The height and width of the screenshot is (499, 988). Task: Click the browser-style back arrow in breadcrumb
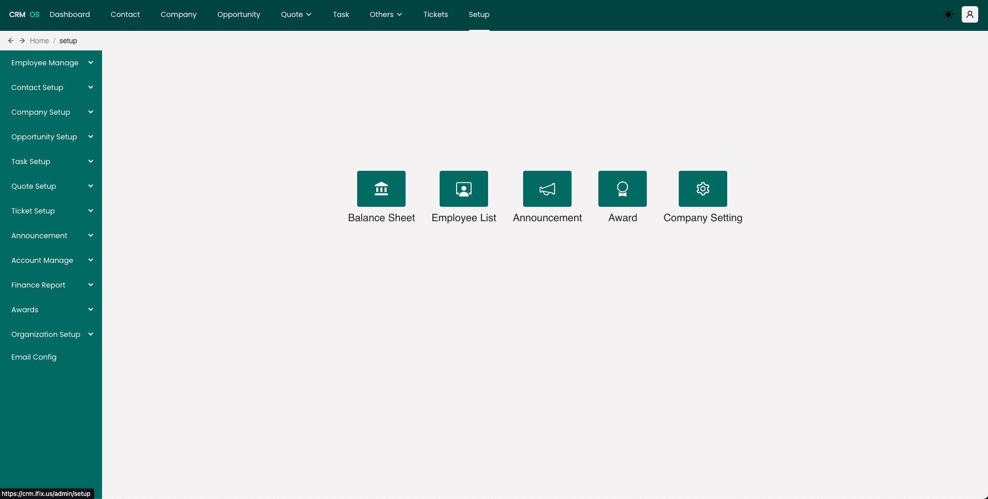point(11,41)
